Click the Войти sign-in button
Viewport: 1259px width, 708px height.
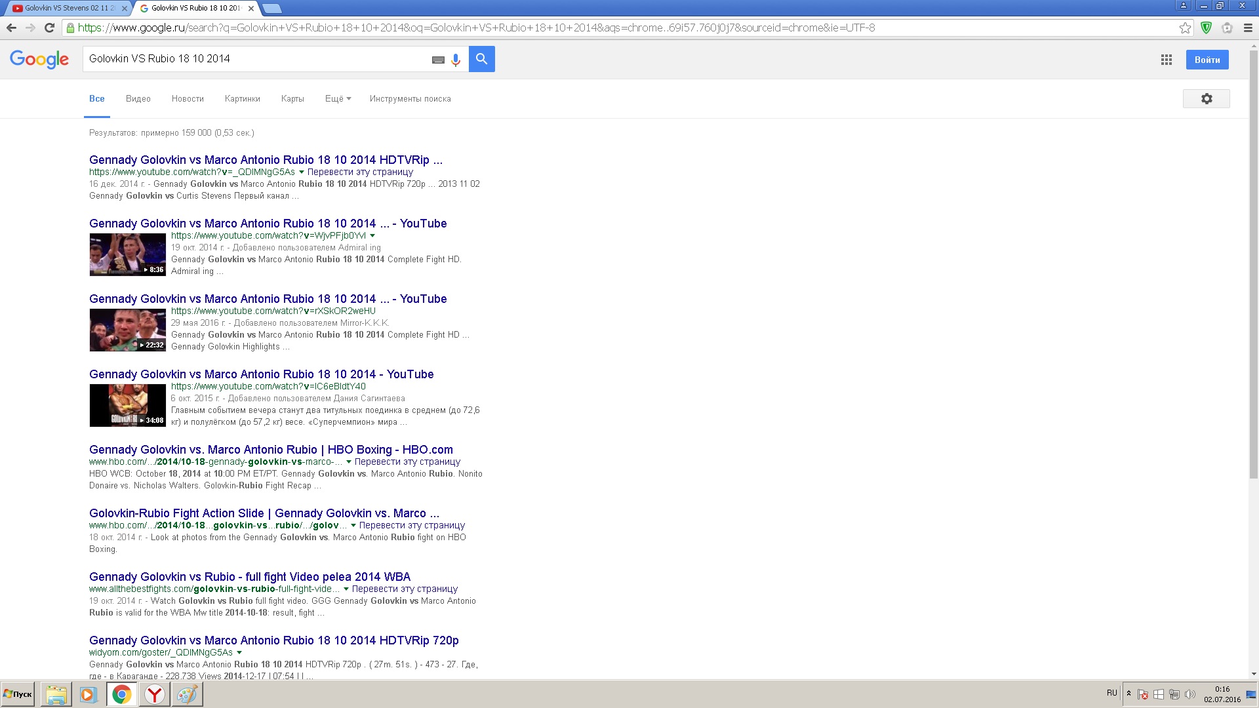click(1207, 60)
